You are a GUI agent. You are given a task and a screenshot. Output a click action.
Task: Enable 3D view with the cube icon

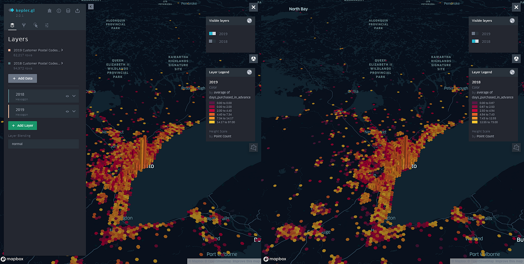click(x=253, y=58)
